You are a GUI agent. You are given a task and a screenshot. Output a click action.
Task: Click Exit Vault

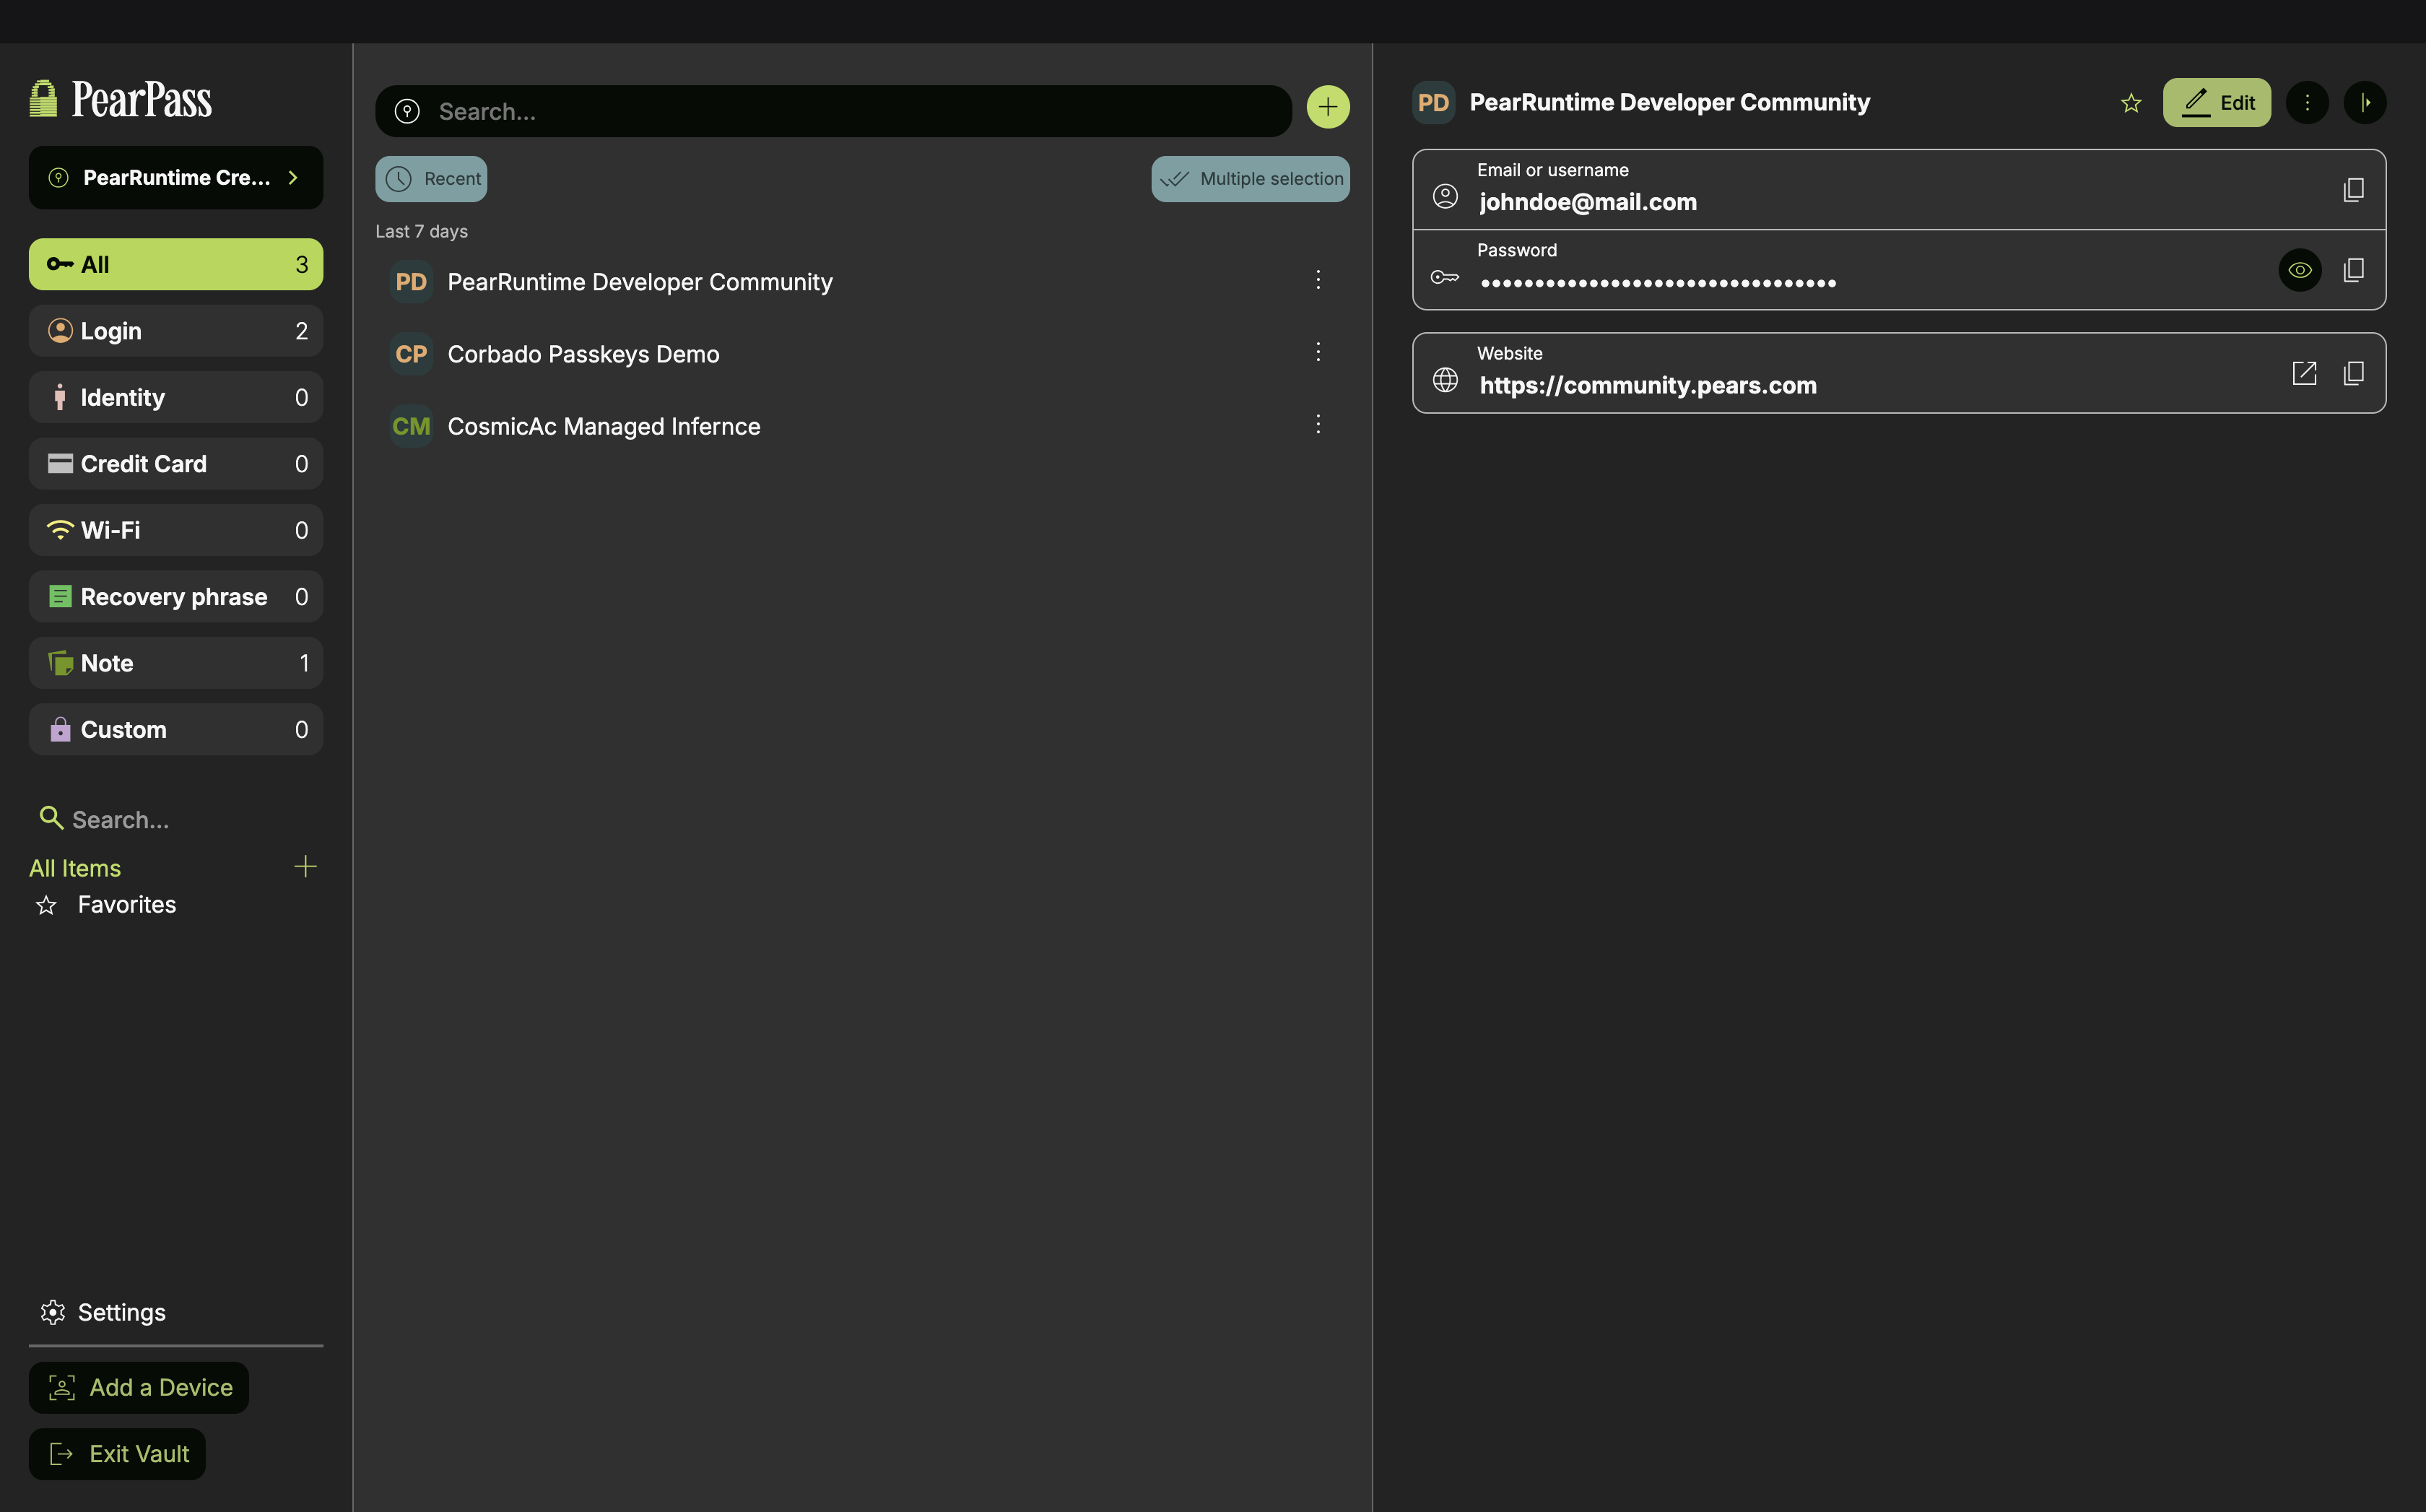[117, 1453]
